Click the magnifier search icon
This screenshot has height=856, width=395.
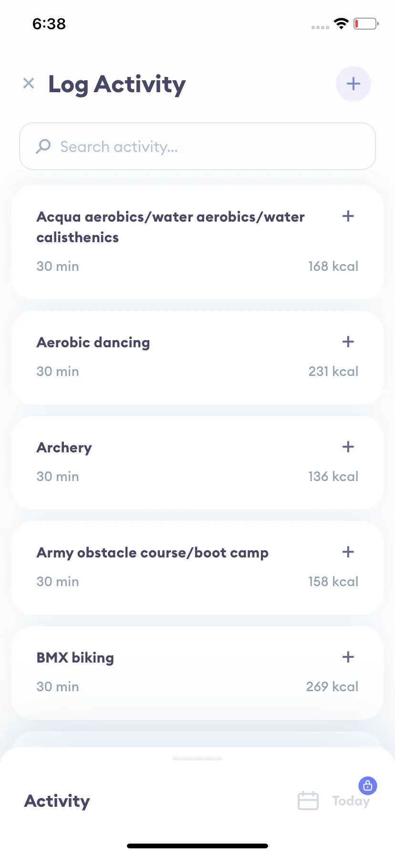(43, 146)
